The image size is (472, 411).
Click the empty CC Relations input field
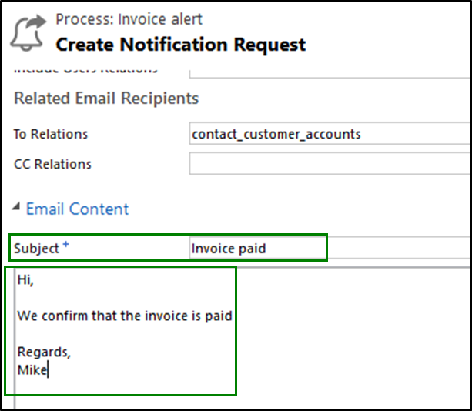pyautogui.click(x=330, y=163)
